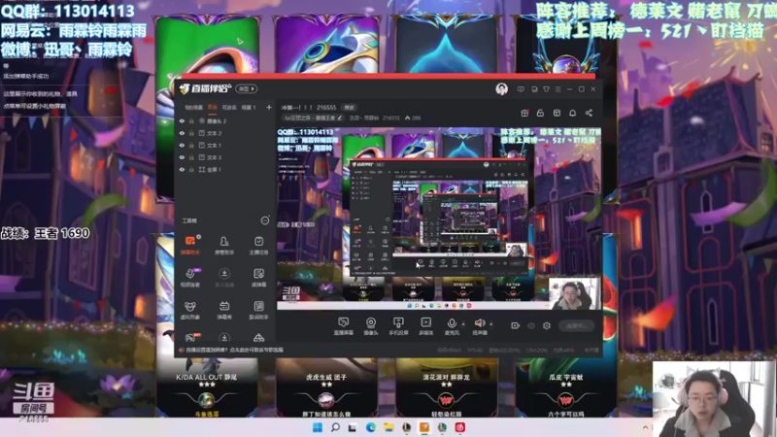Open the 弹幕助手 tool
Image resolution: width=777 pixels, height=437 pixels.
tap(189, 246)
